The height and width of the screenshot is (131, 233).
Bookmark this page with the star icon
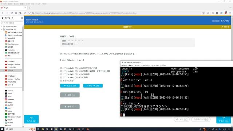pyautogui.click(x=204, y=13)
